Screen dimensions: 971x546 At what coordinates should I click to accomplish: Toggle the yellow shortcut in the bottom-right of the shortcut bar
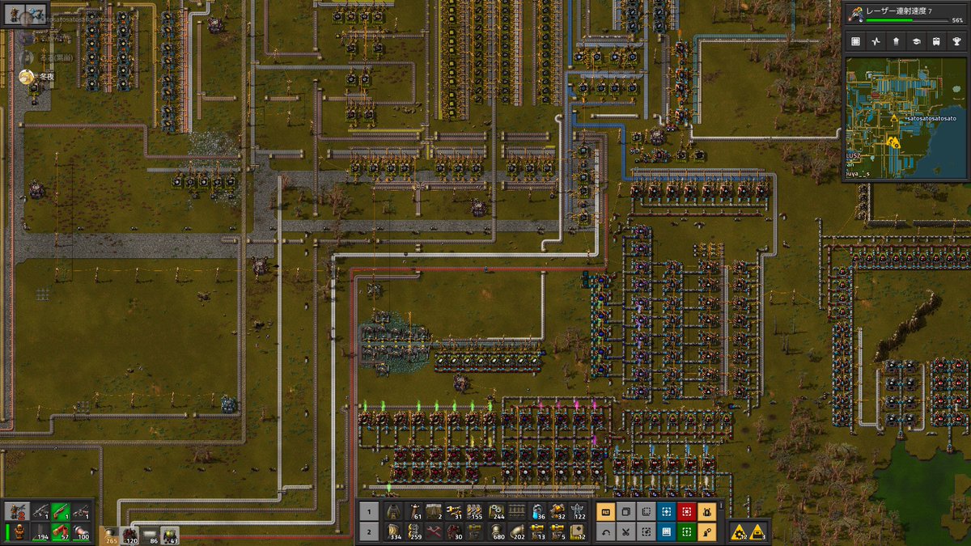point(706,531)
